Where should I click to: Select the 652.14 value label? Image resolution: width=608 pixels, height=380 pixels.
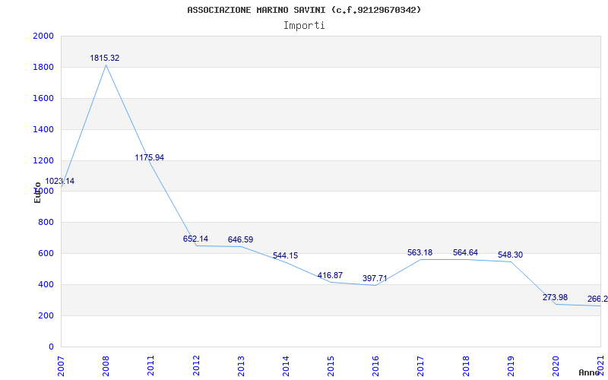195,239
